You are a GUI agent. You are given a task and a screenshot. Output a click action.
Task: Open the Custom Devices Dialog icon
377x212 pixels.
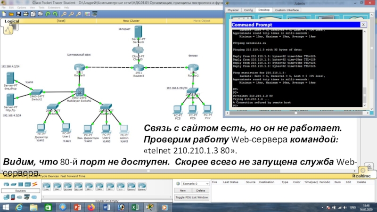coord(95,14)
